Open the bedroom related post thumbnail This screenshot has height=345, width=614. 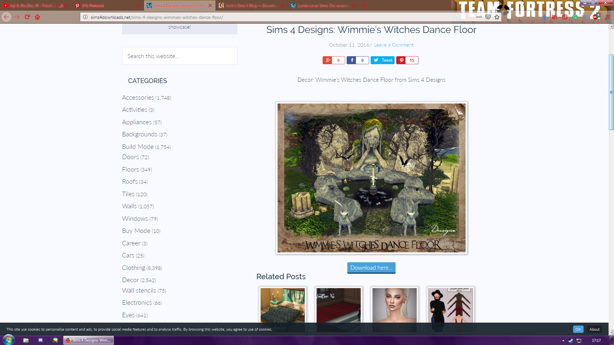(283, 310)
